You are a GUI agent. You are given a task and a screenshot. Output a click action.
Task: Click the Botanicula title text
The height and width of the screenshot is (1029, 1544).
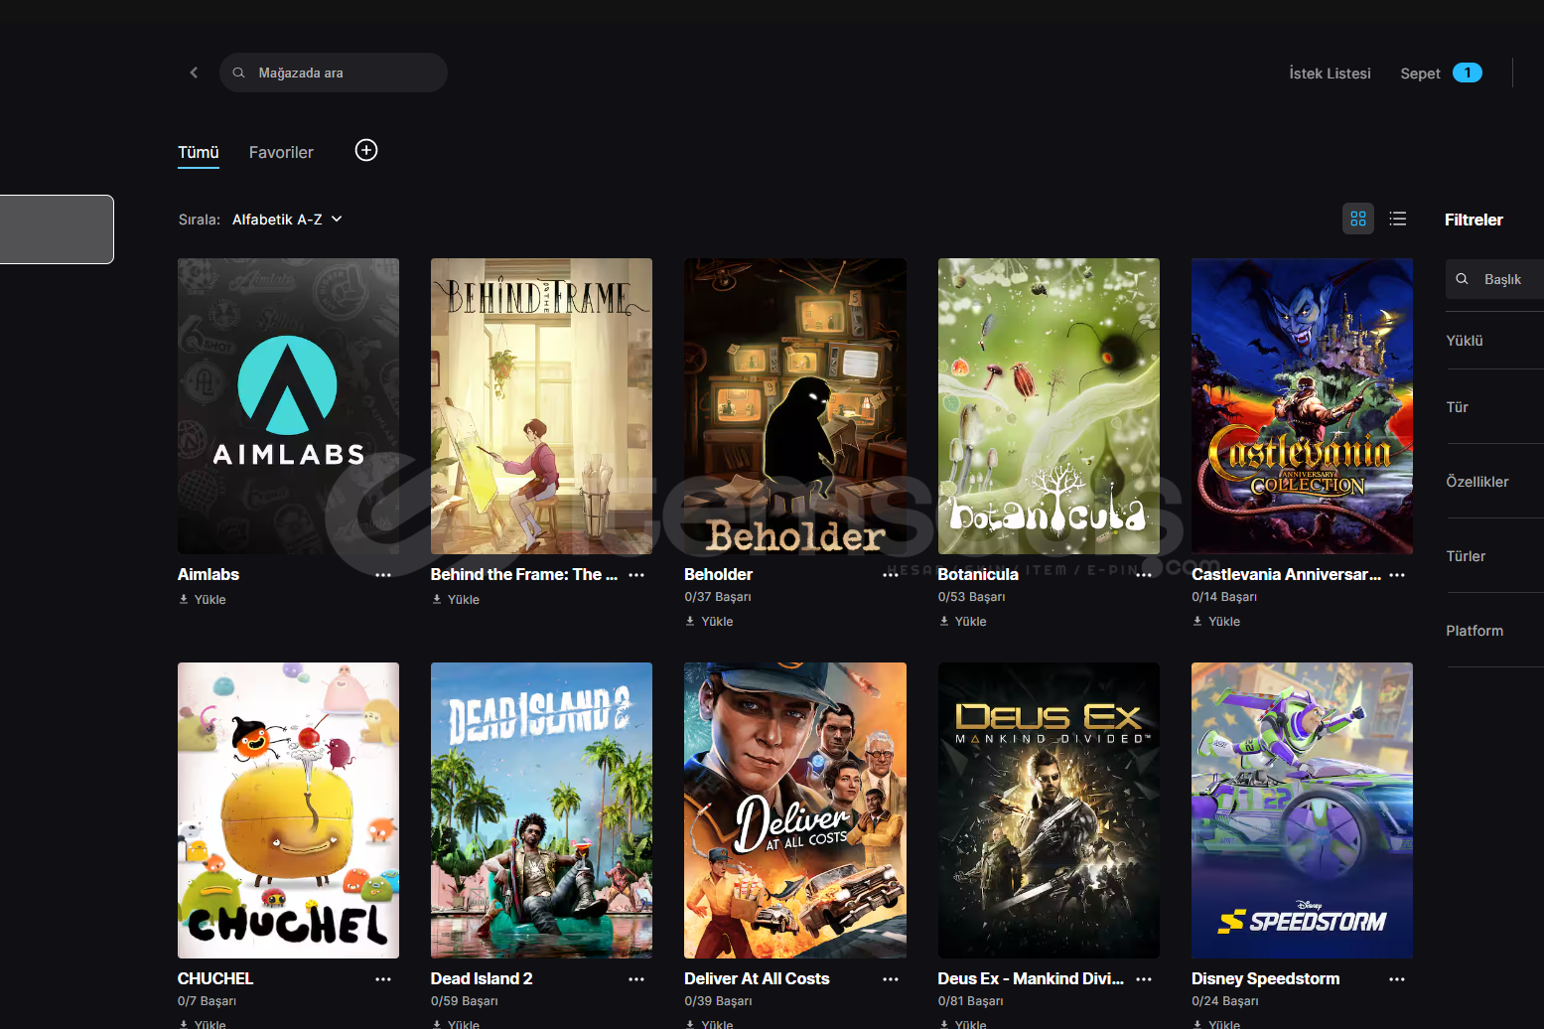click(978, 574)
